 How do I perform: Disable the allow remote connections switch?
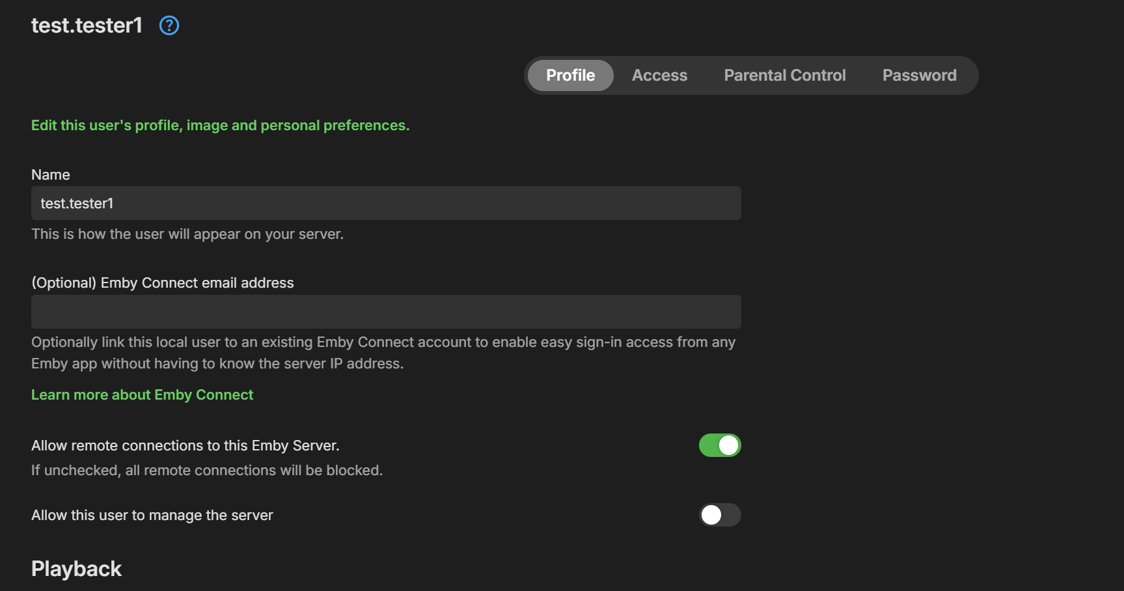tap(720, 445)
